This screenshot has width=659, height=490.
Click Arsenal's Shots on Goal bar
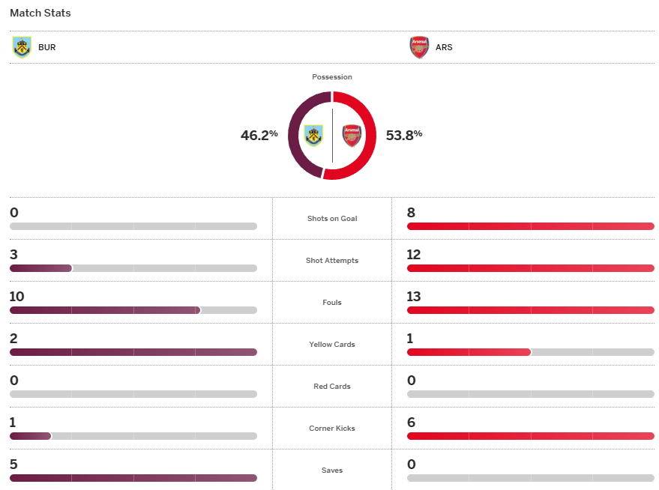pos(530,226)
